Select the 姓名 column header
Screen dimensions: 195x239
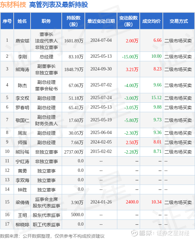(x=22, y=21)
